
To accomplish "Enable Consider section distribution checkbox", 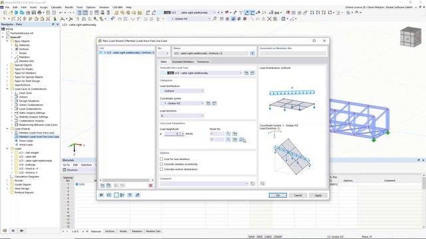I will (x=161, y=169).
